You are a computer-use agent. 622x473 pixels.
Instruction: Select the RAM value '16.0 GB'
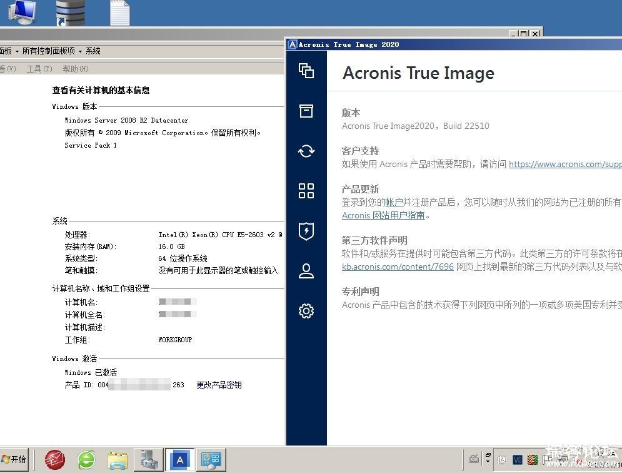pyautogui.click(x=171, y=247)
